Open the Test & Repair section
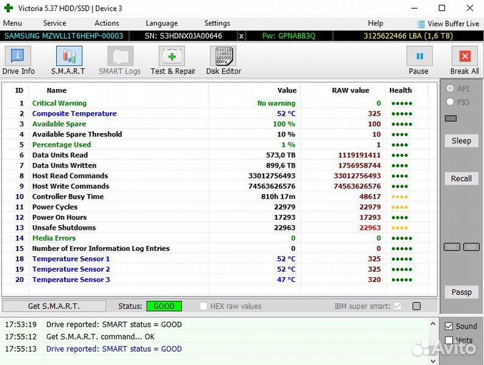The width and height of the screenshot is (484, 365). (x=172, y=60)
